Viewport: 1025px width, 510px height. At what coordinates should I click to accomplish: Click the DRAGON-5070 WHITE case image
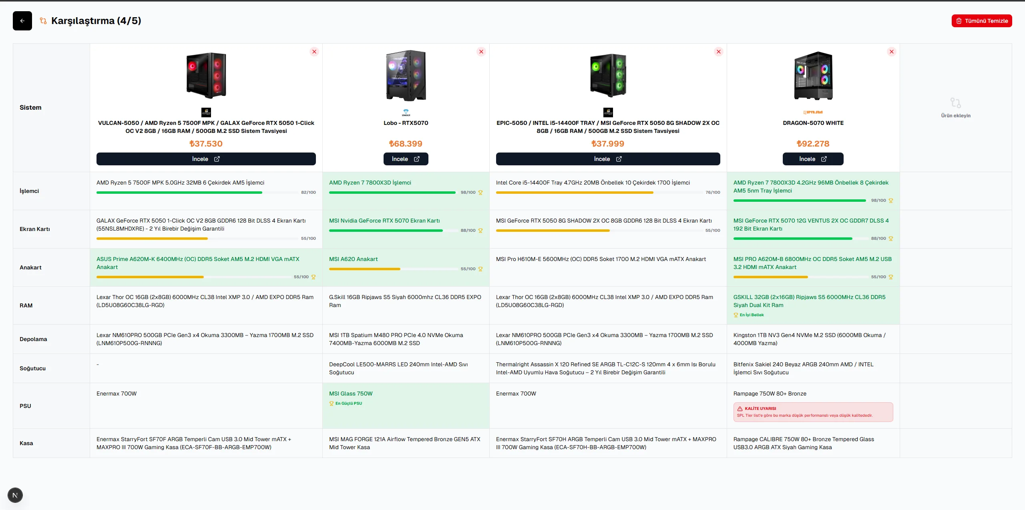[x=813, y=75]
